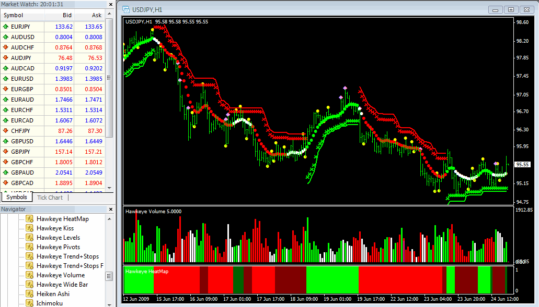Select Hawkeye HeatMap in Navigator
539x307 pixels.
[63, 218]
